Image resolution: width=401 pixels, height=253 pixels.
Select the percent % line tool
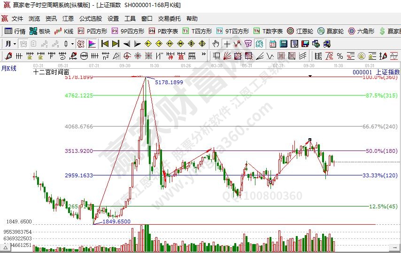coord(340,56)
